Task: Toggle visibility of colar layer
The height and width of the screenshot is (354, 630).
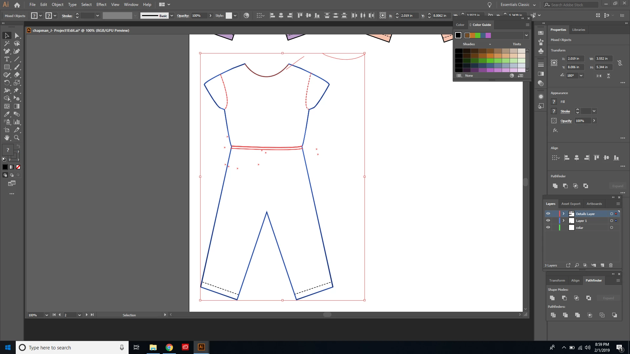Action: tap(548, 227)
